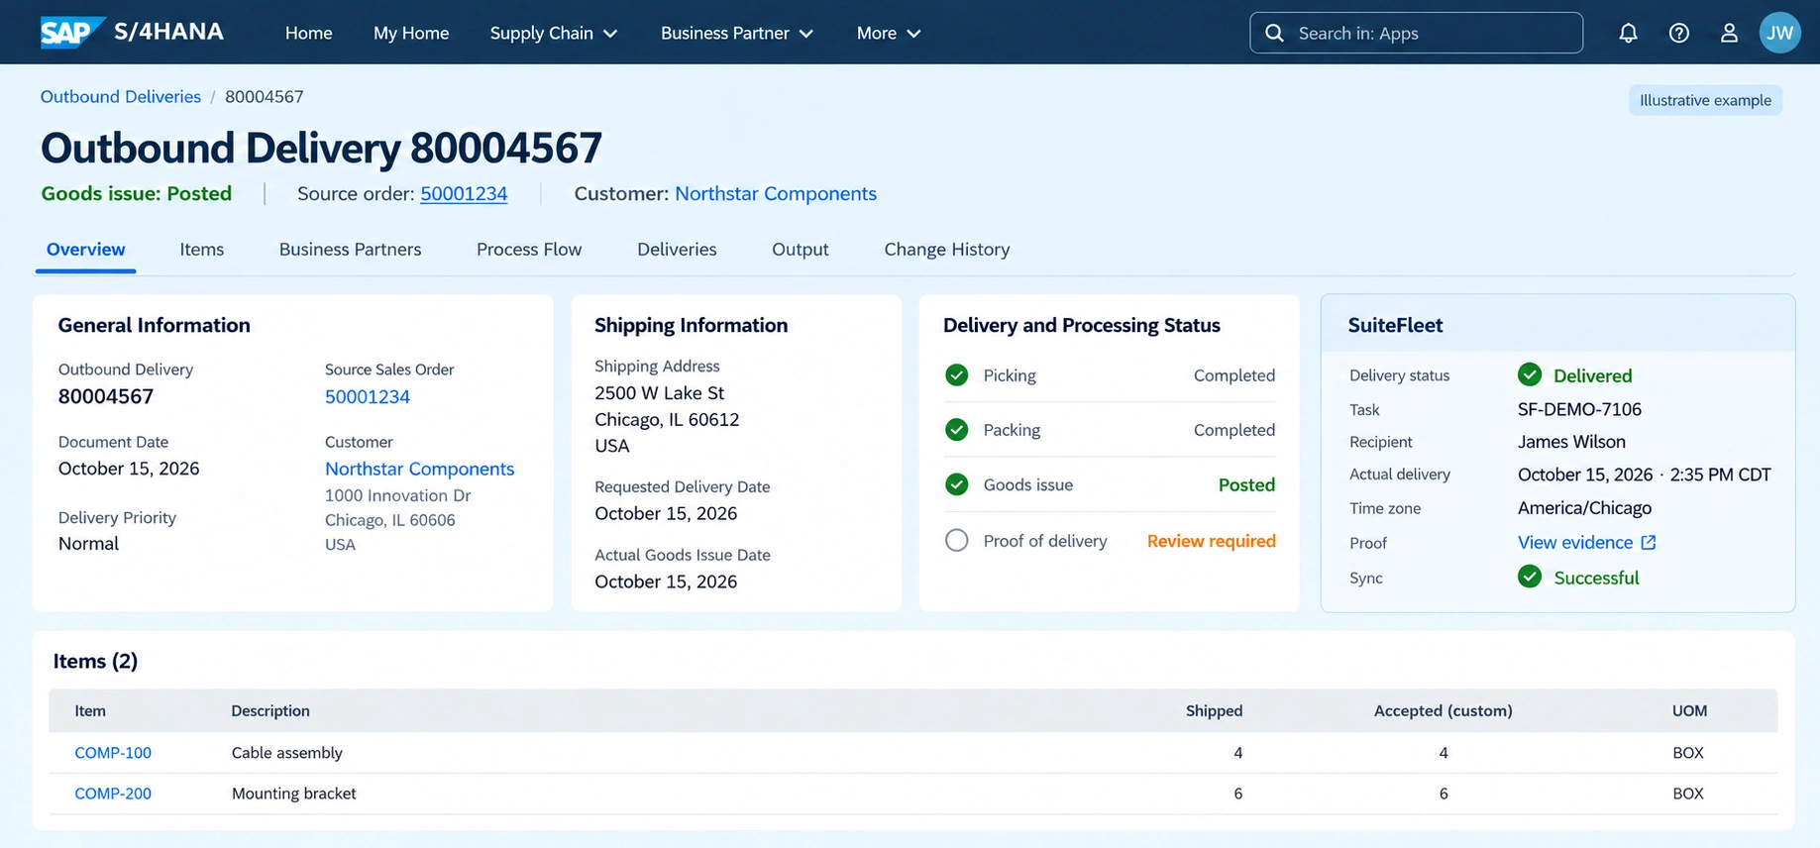Image resolution: width=1820 pixels, height=848 pixels.
Task: Open Northstar Components under Customer field
Action: [x=420, y=469]
